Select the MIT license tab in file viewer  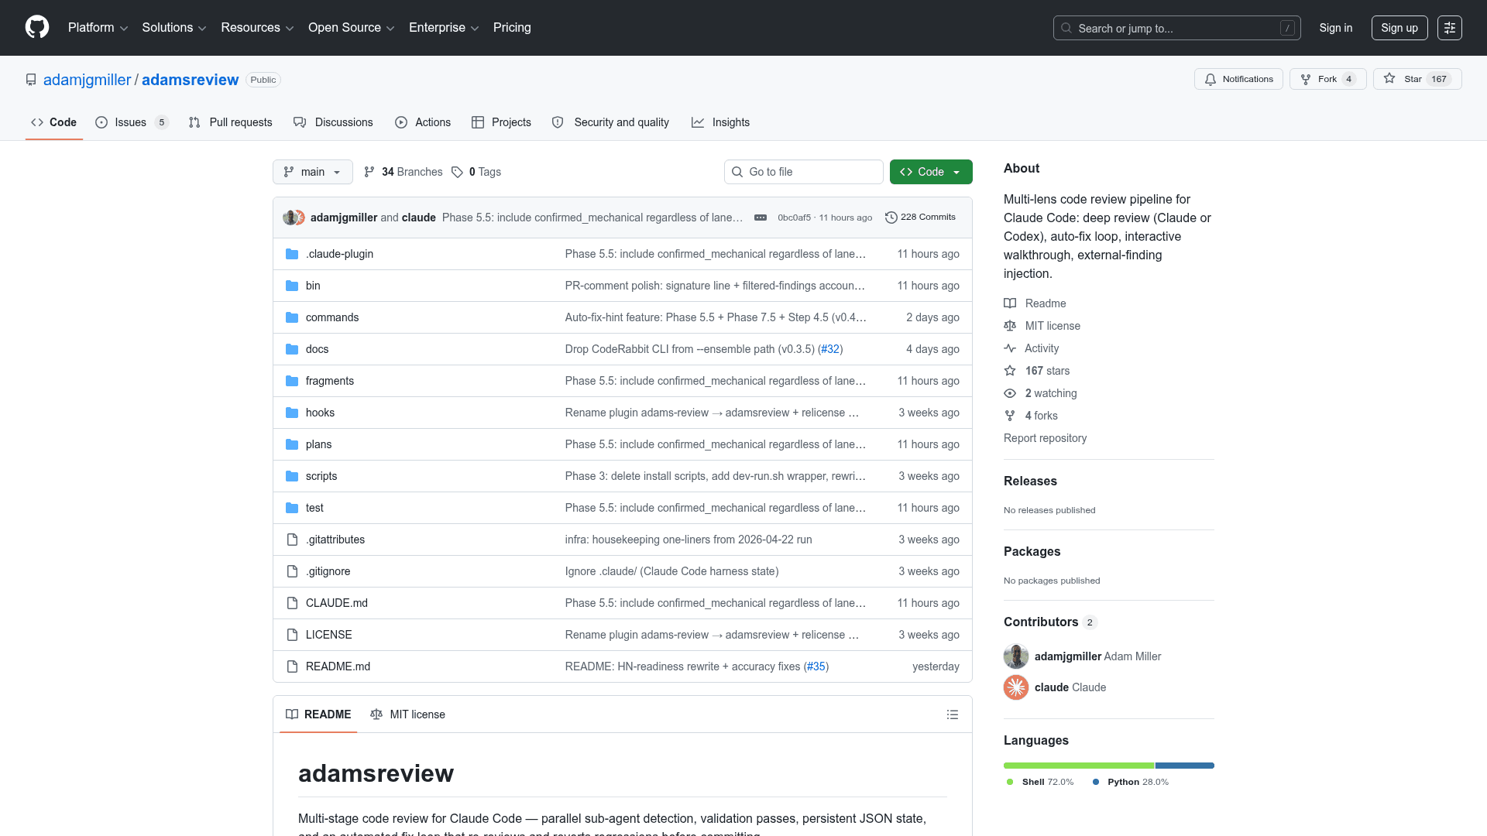click(407, 714)
